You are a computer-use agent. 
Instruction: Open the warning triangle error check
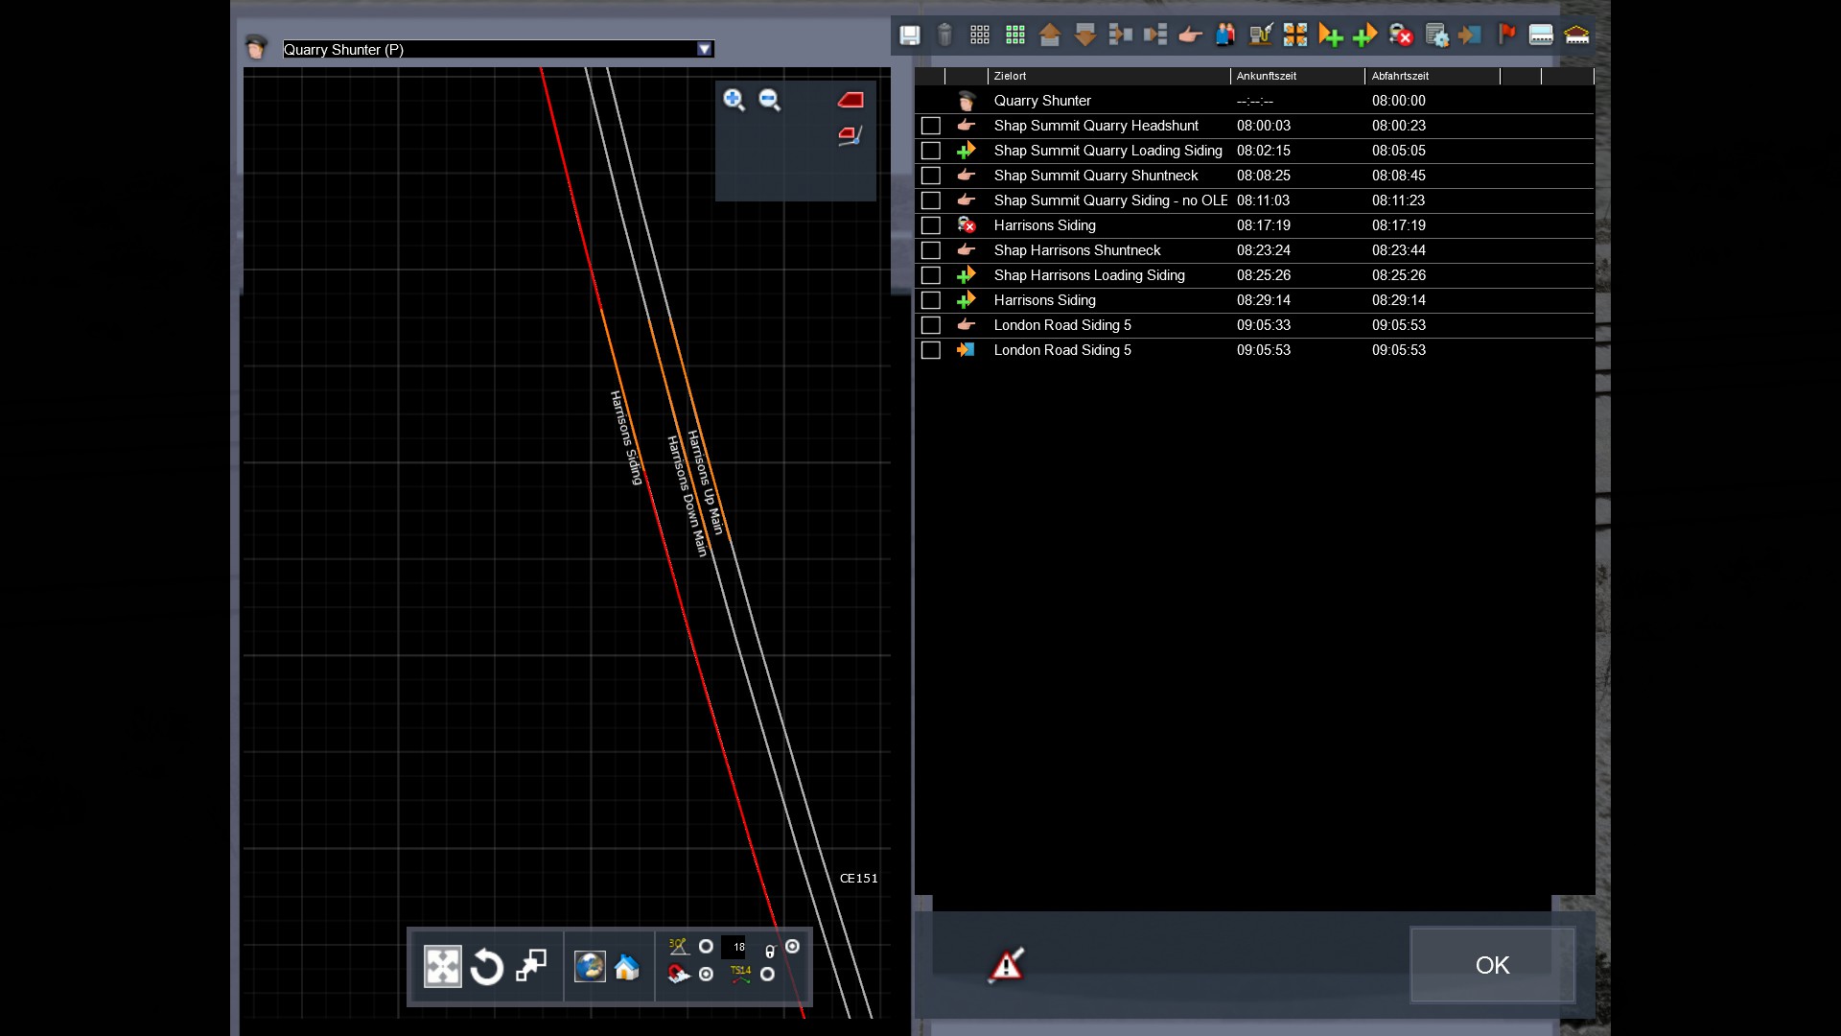(x=1006, y=965)
